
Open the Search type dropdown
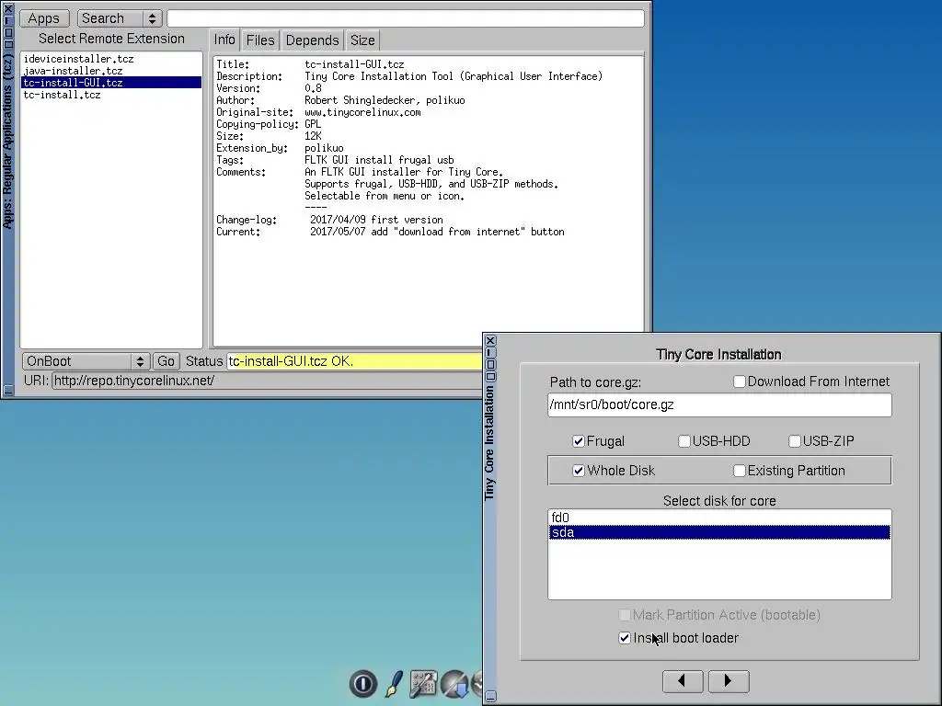tap(120, 18)
